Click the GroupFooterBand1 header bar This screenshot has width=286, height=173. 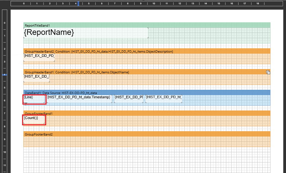point(147,113)
